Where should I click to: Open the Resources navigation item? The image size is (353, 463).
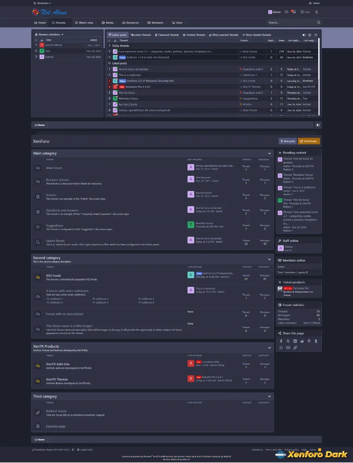pos(130,23)
